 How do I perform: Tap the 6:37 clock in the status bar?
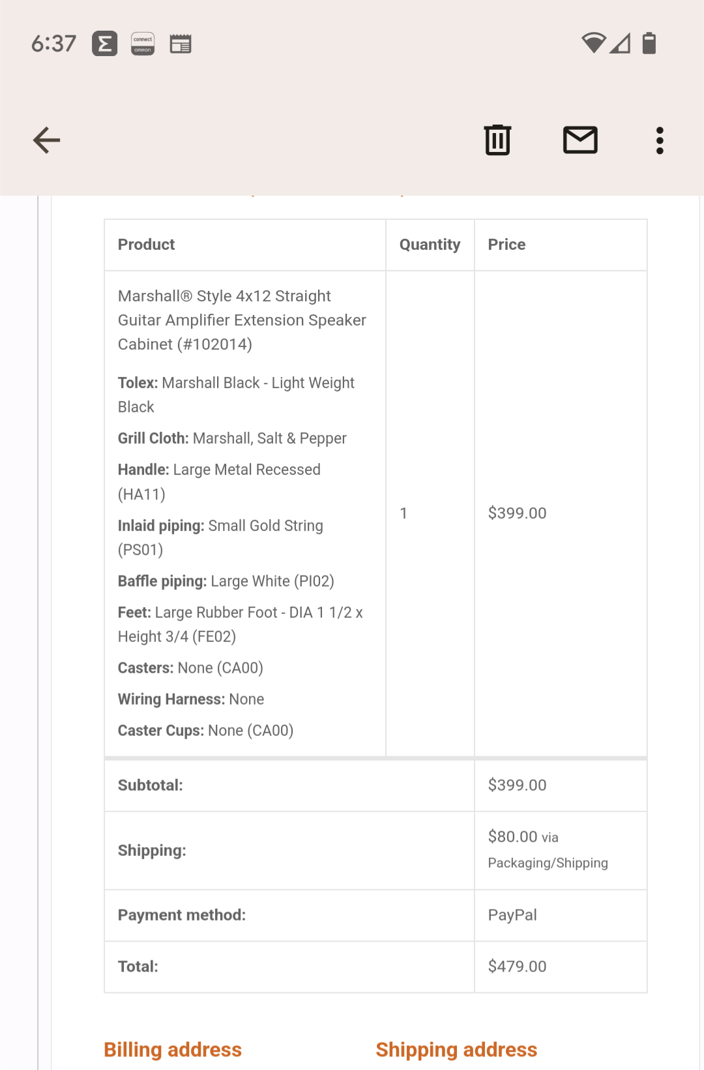pos(53,43)
